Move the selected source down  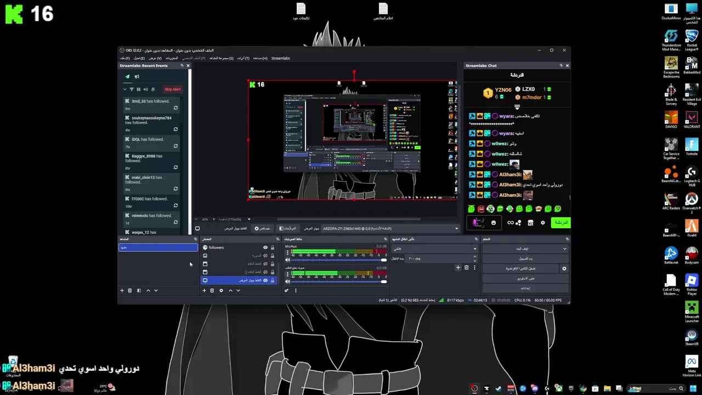238,290
